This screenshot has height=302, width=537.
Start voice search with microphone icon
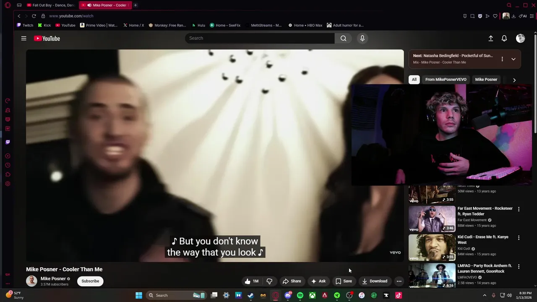point(362,38)
